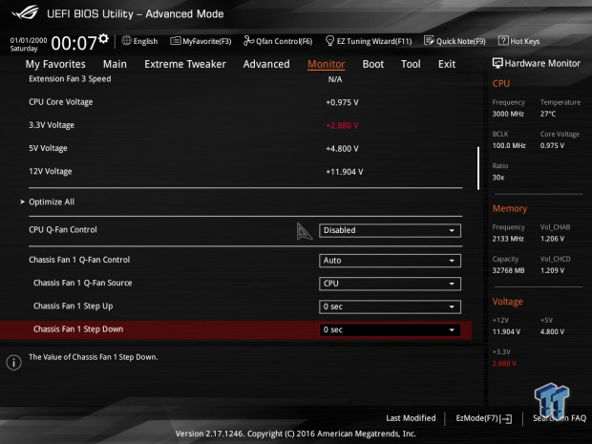Click the 2133 MHz memory frequency value
Image resolution: width=592 pixels, height=444 pixels.
click(508, 239)
